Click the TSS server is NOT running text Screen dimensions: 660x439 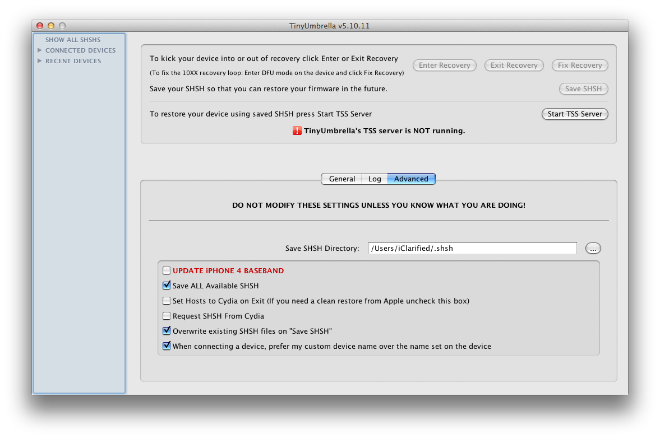pyautogui.click(x=385, y=131)
